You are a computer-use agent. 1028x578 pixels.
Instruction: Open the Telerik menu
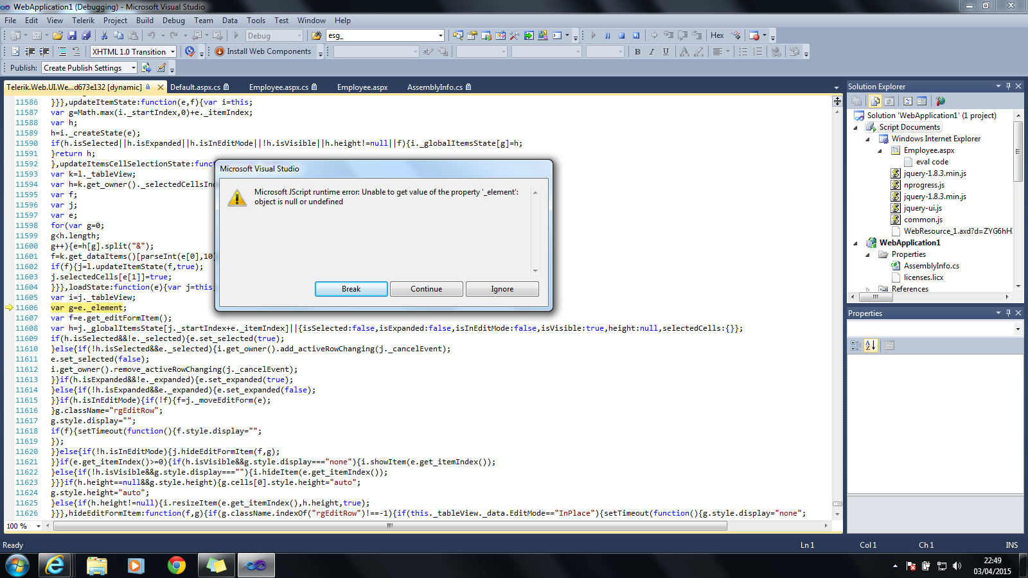pos(83,20)
